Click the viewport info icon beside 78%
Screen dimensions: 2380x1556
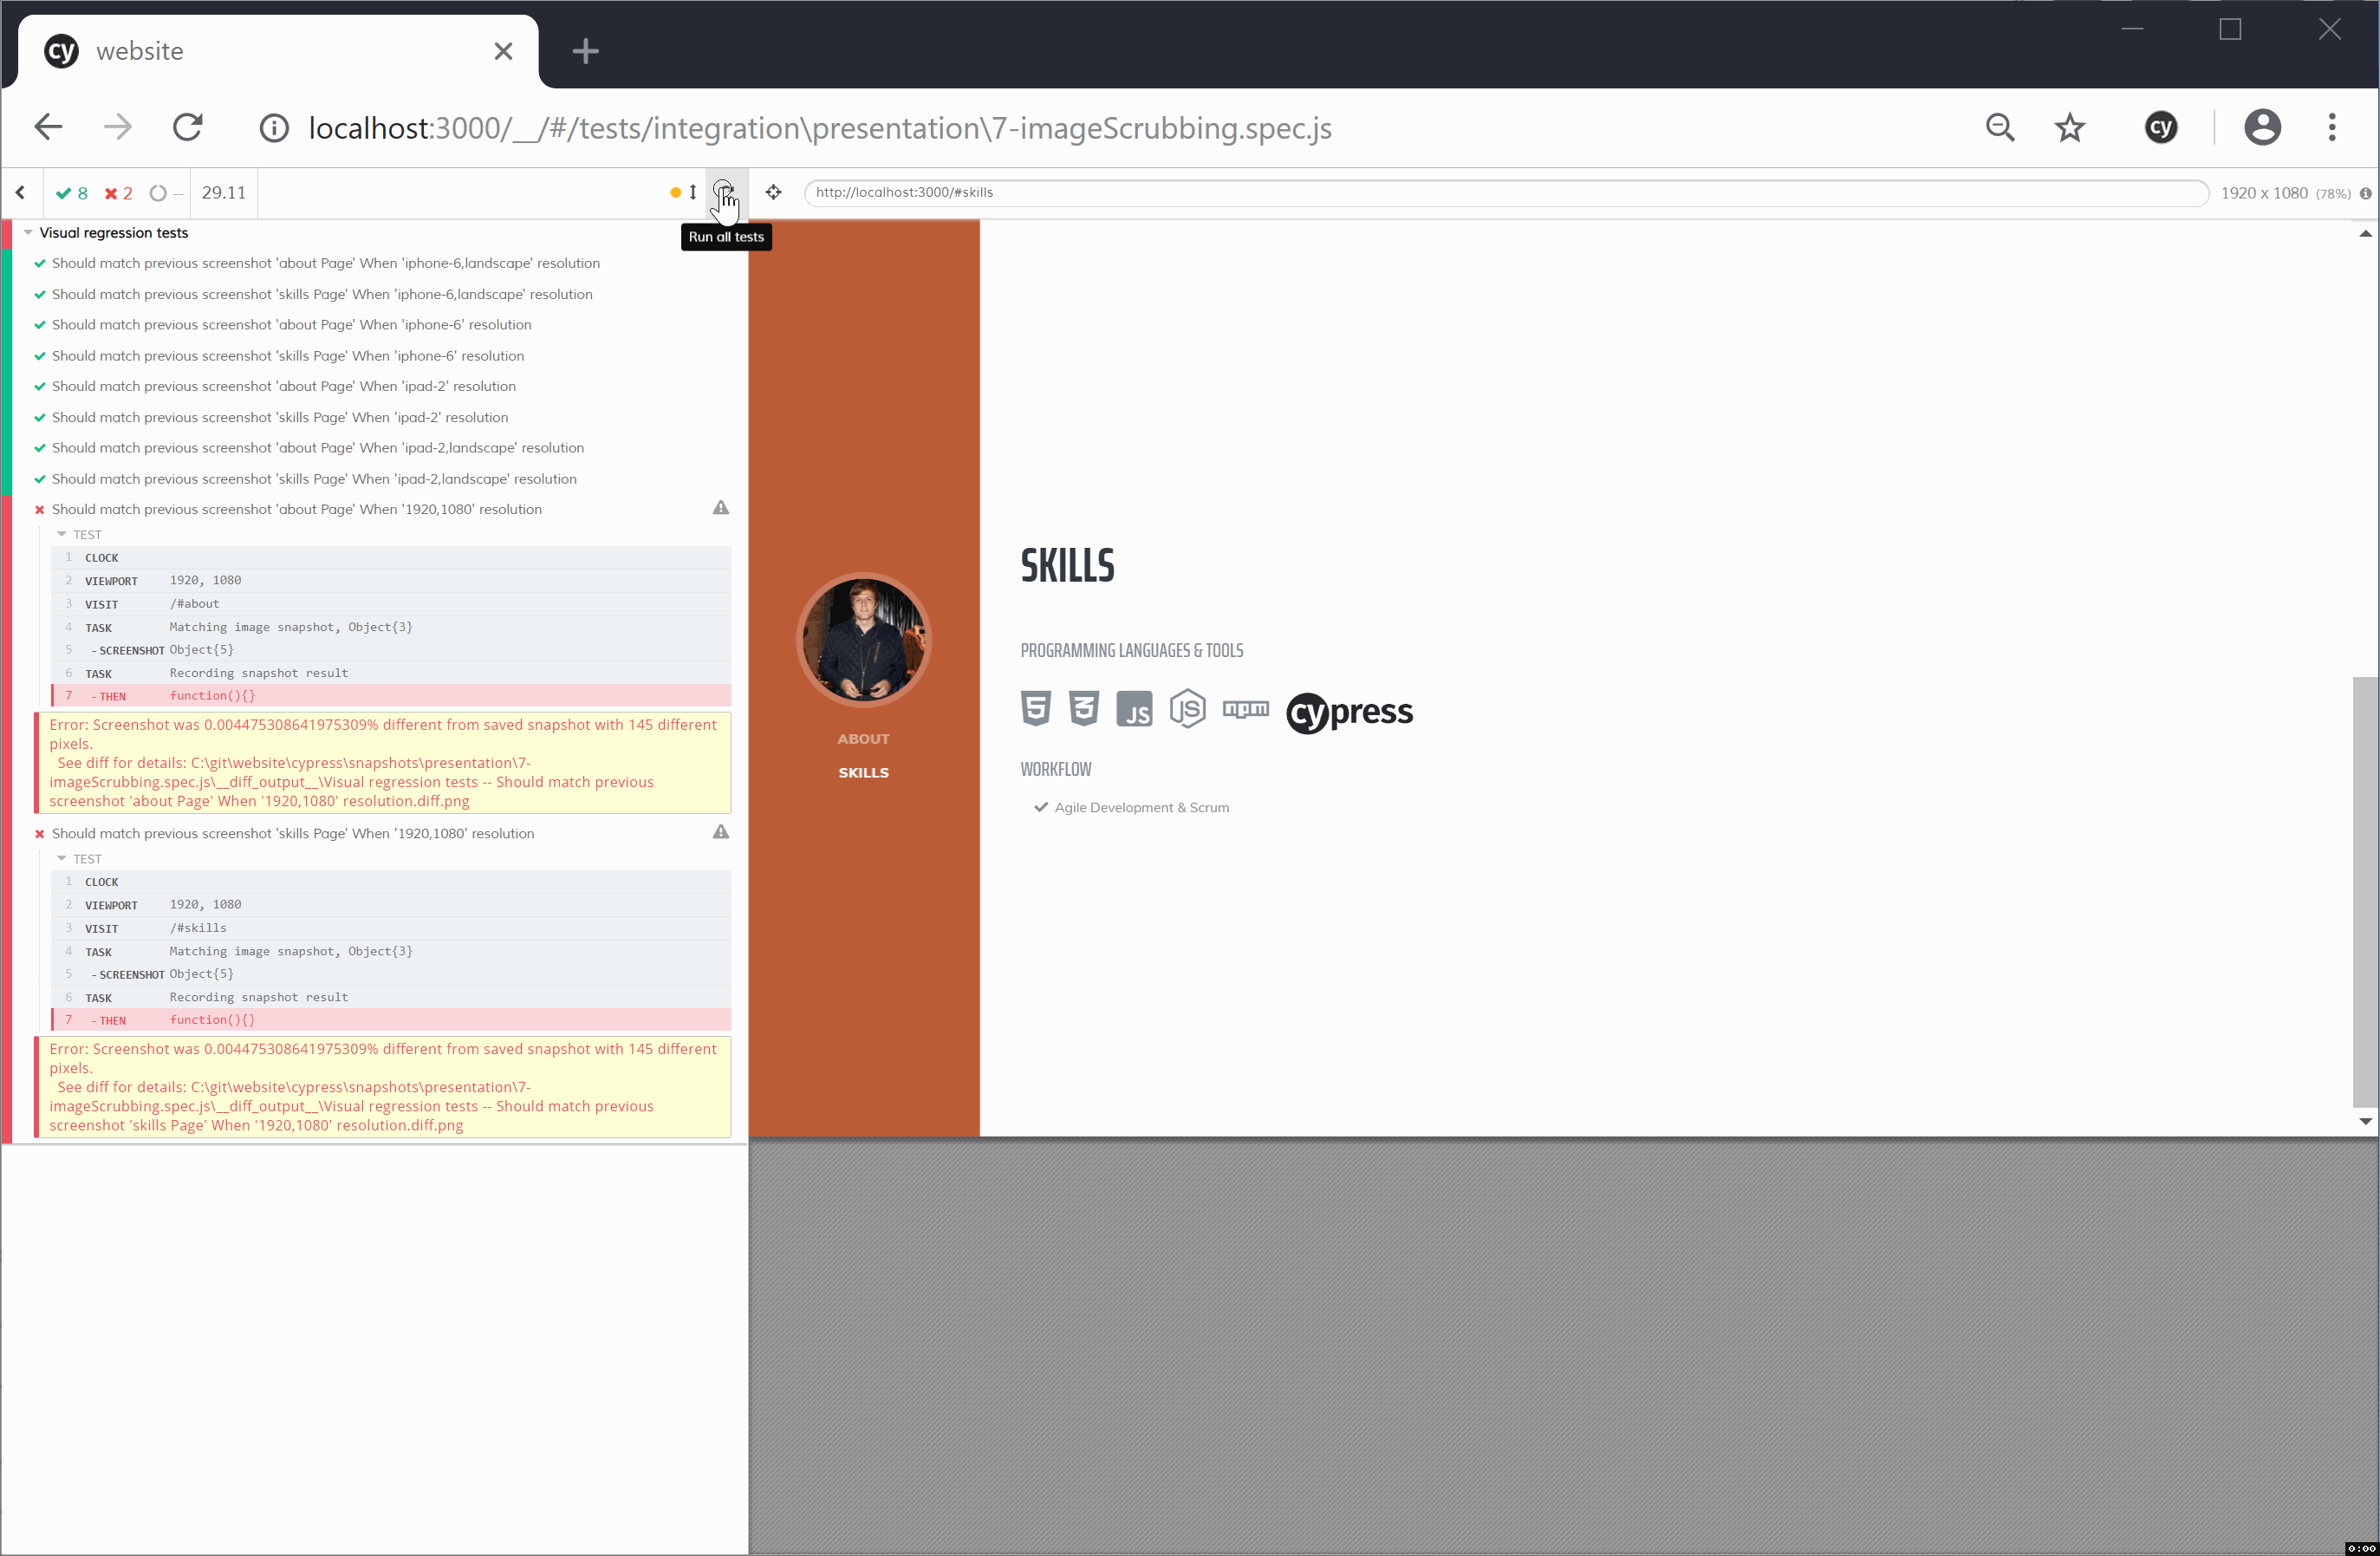[2366, 193]
